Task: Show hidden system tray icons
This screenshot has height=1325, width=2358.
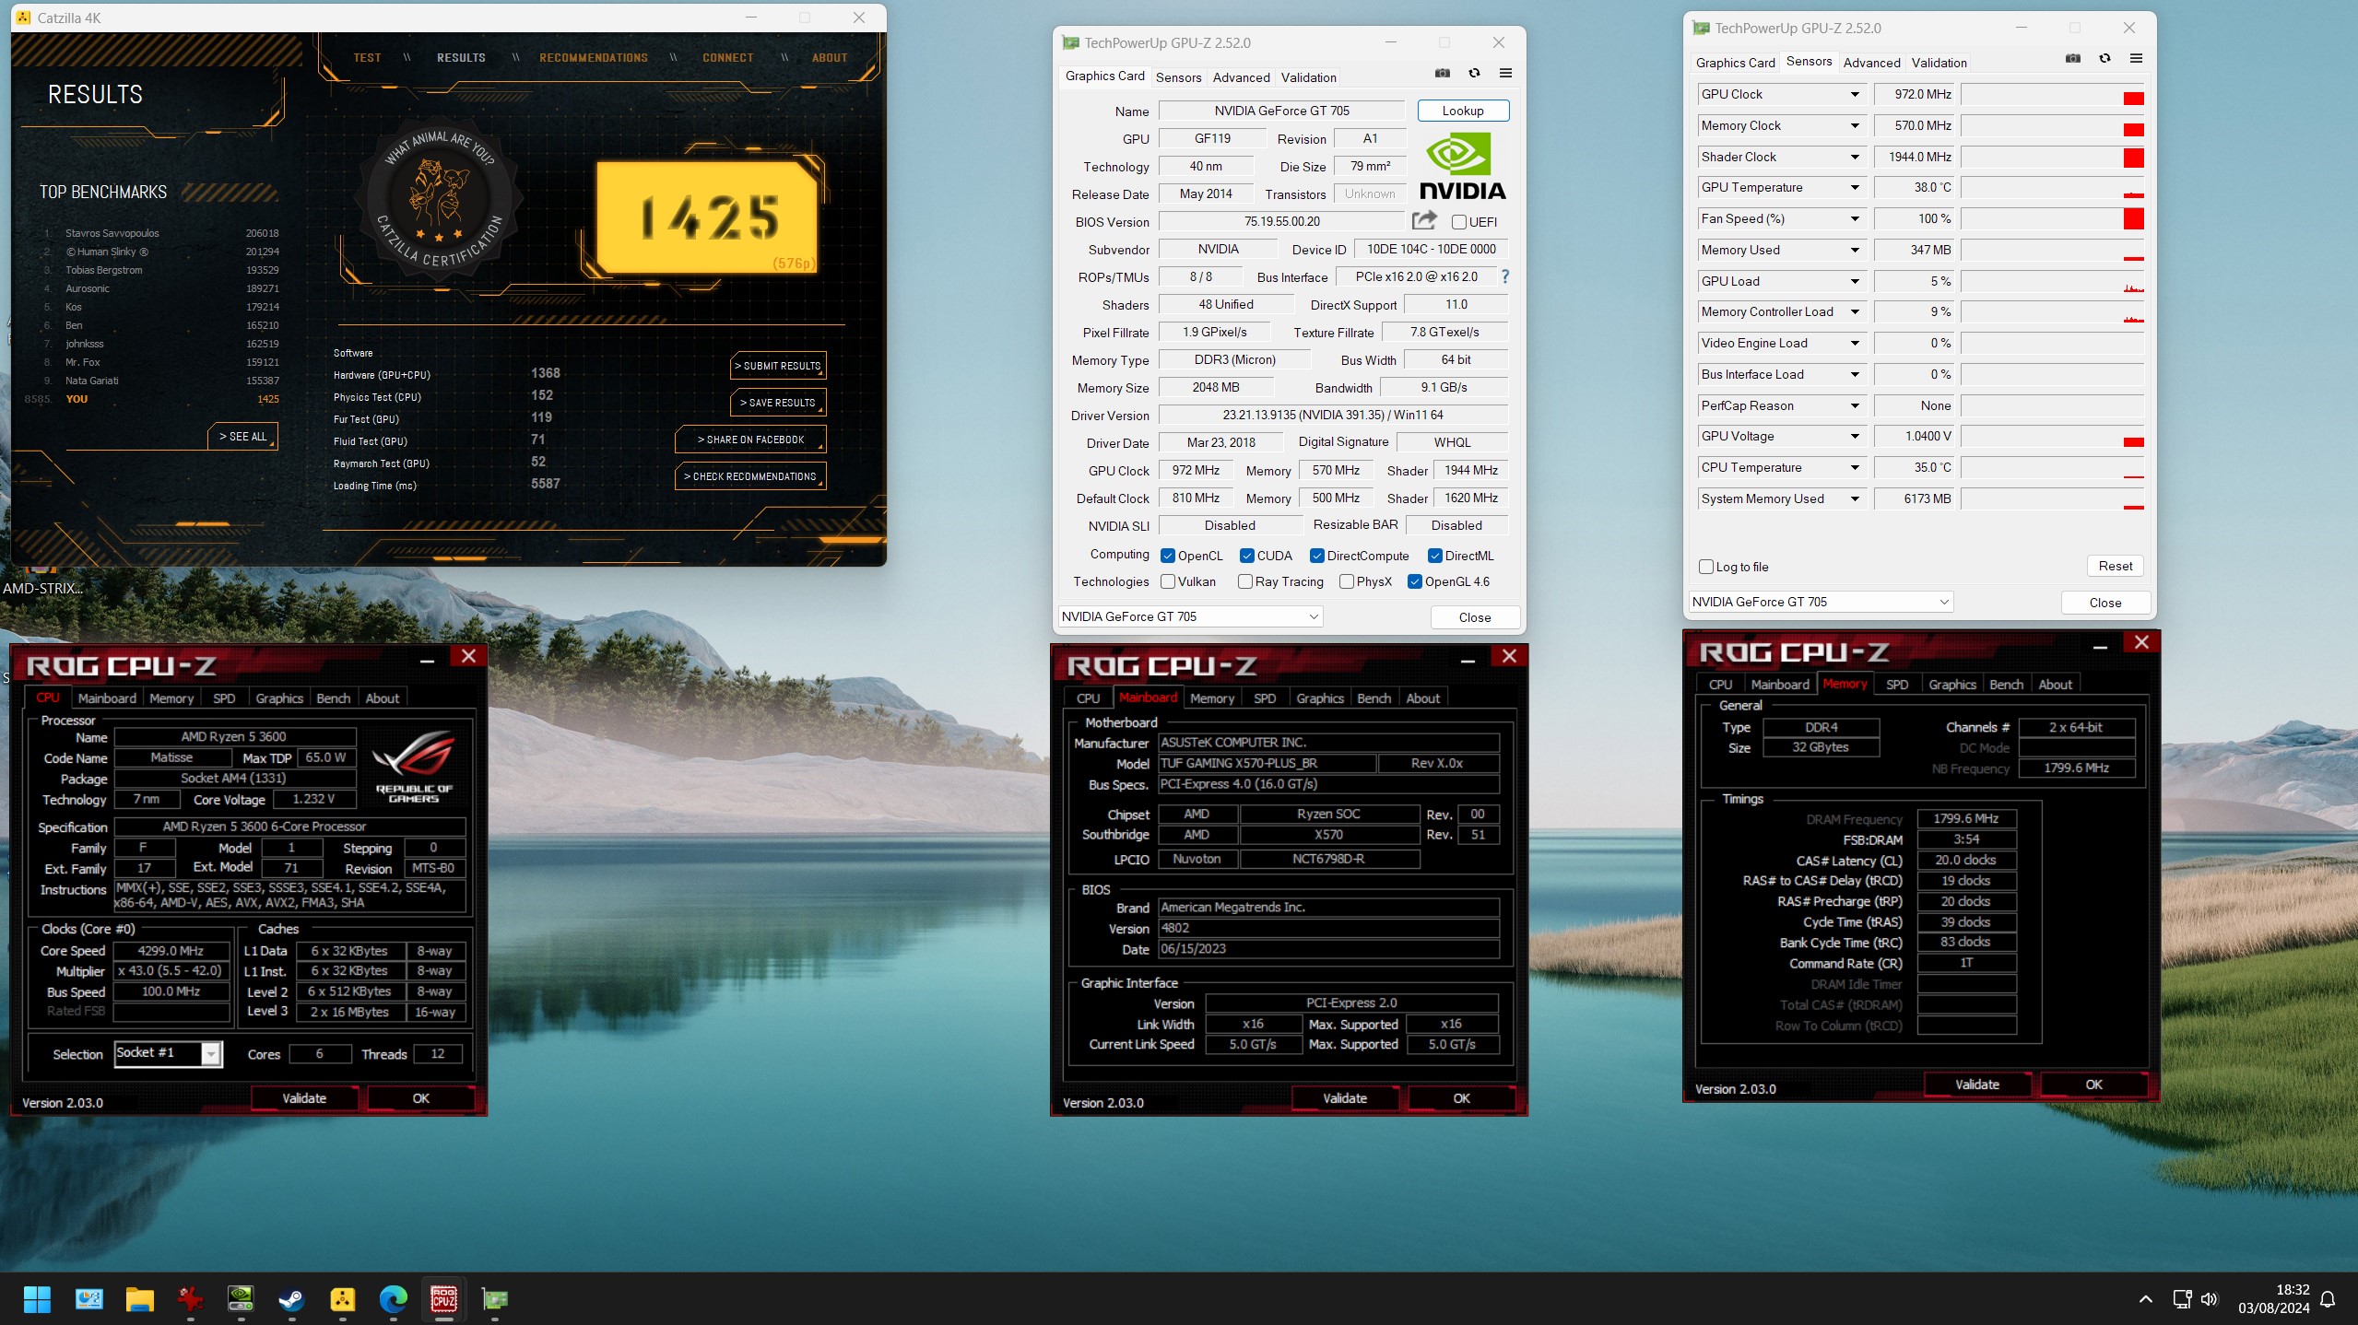Action: click(x=2146, y=1299)
